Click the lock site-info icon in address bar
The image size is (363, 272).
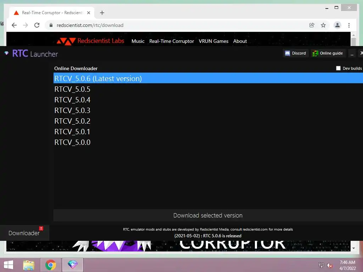[x=51, y=25]
